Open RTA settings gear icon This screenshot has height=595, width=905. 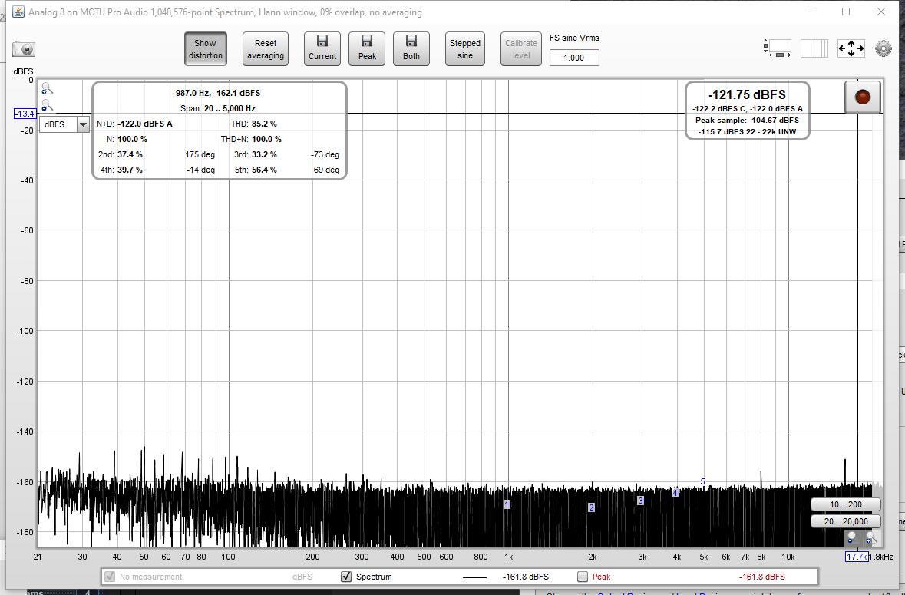(883, 48)
